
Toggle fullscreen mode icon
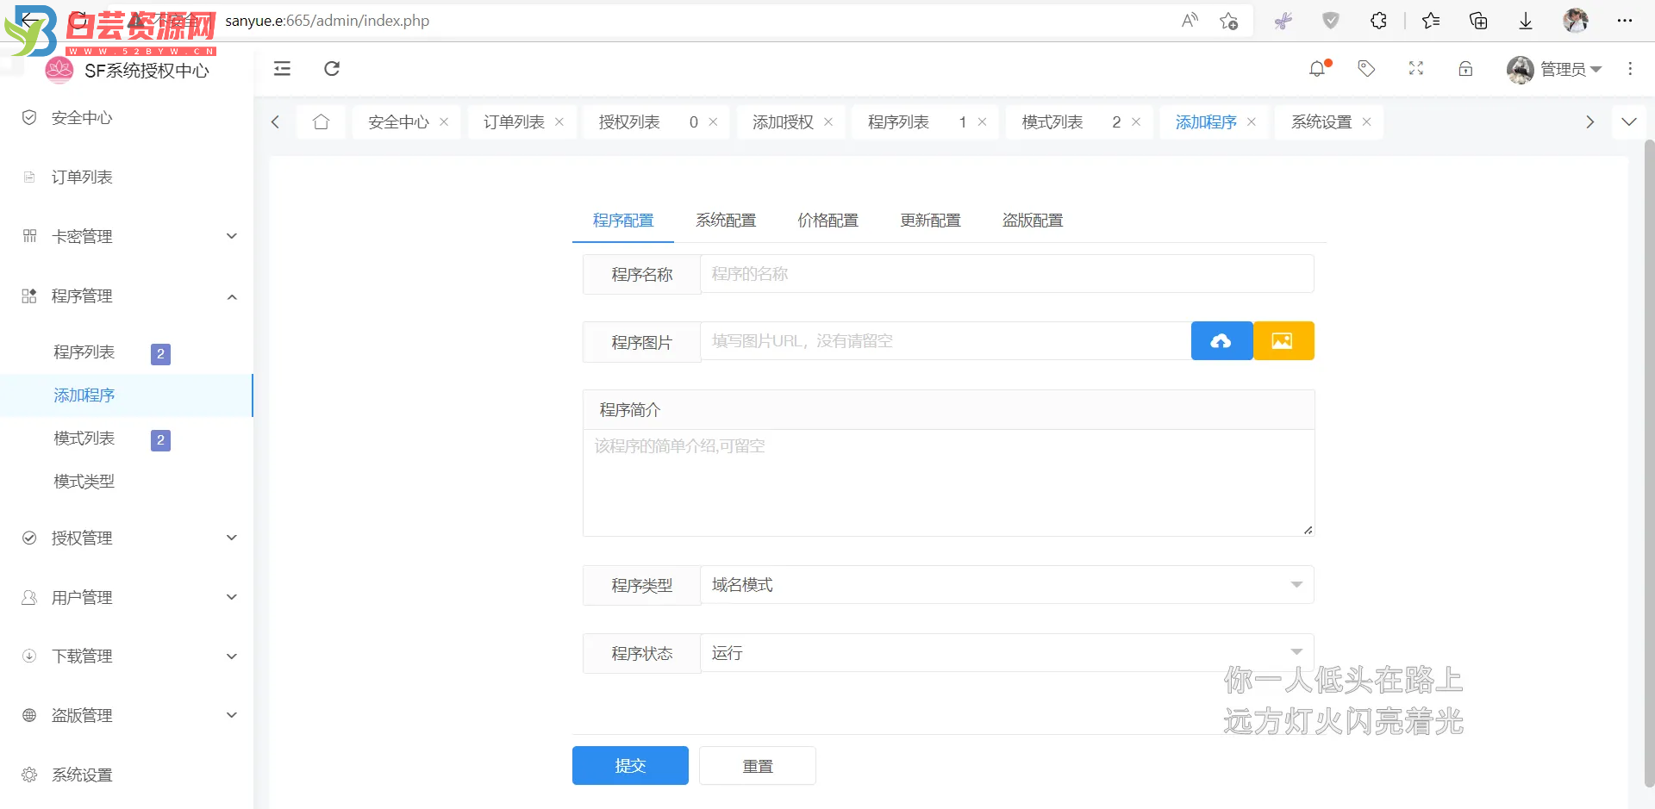click(1416, 69)
